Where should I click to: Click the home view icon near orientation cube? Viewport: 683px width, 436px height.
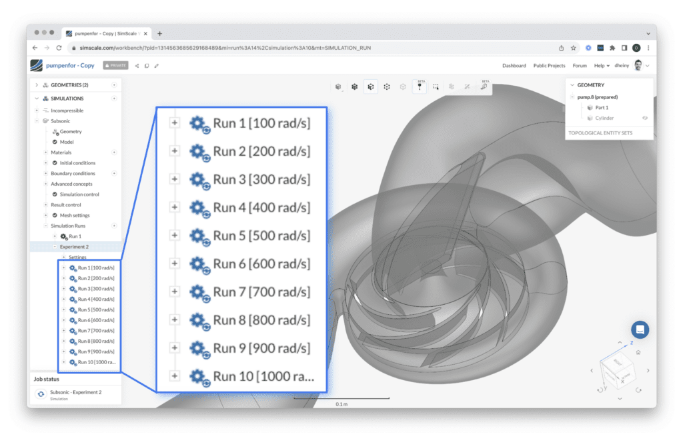tap(638, 352)
